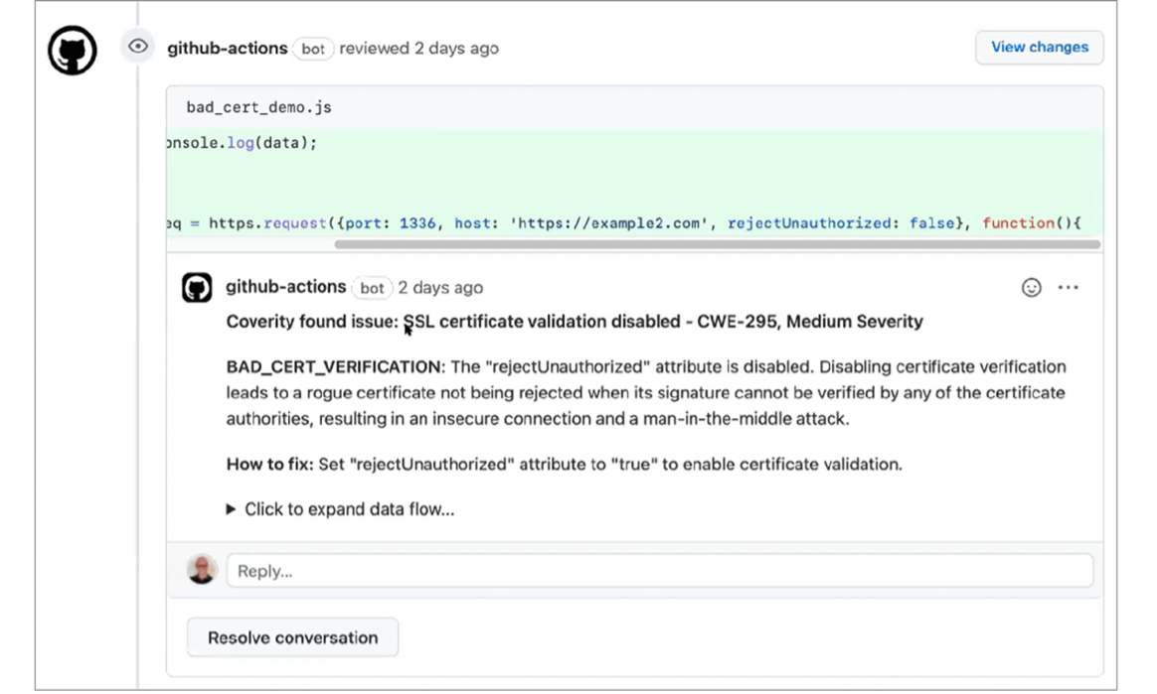Click the bot badge in the inline comment header

point(372,288)
